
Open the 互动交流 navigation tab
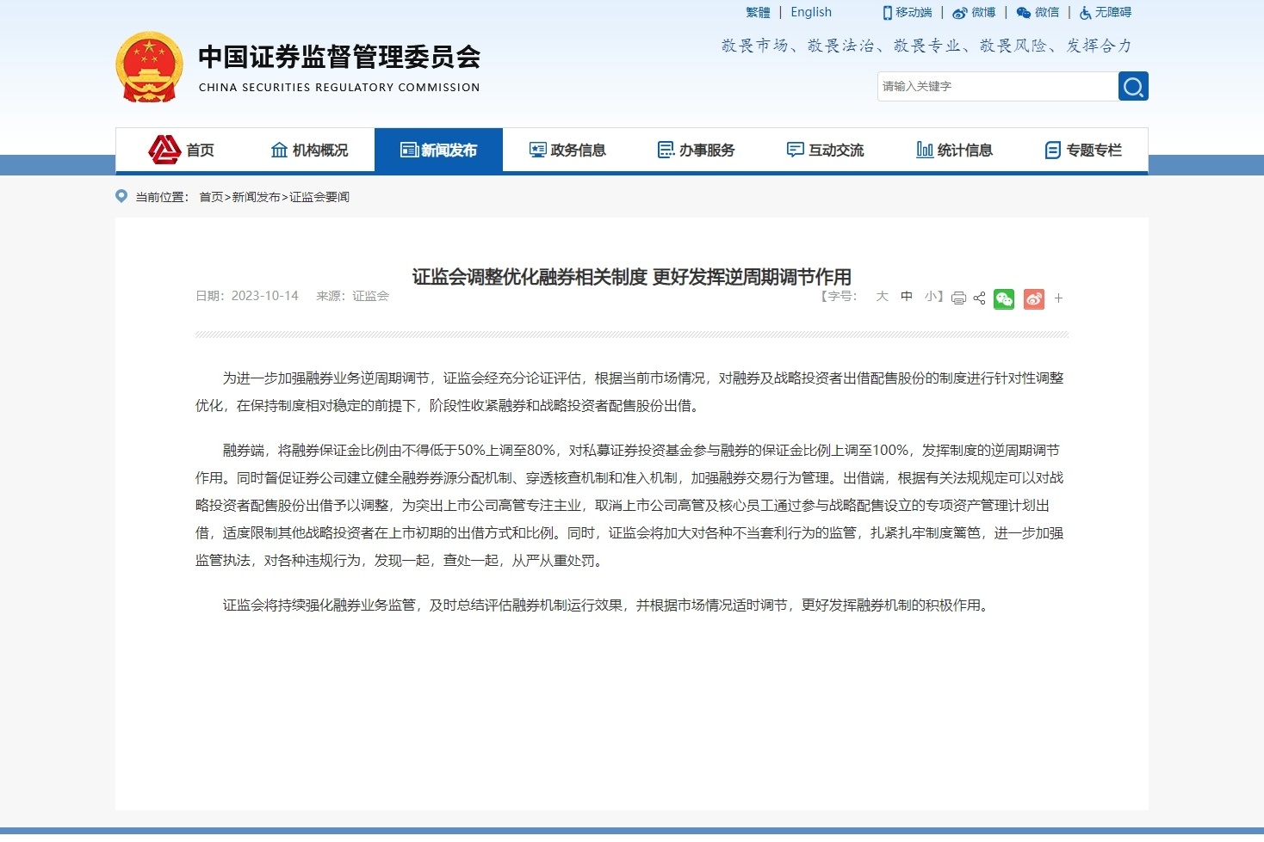click(x=825, y=151)
